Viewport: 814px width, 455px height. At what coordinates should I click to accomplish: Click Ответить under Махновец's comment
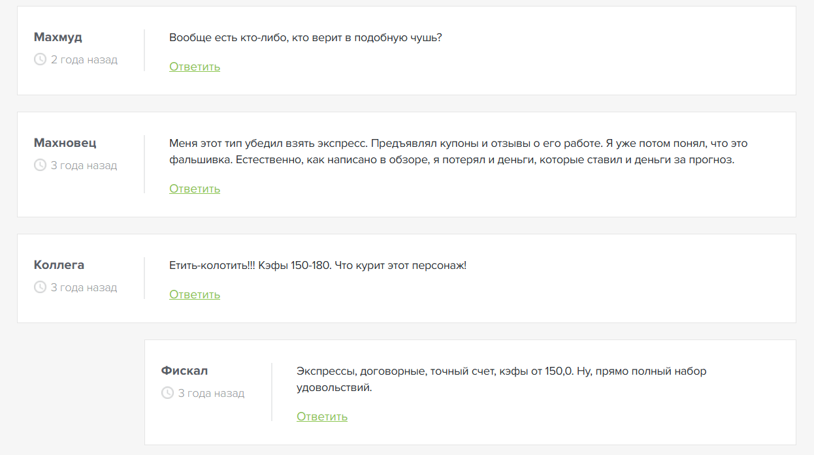[x=194, y=189]
